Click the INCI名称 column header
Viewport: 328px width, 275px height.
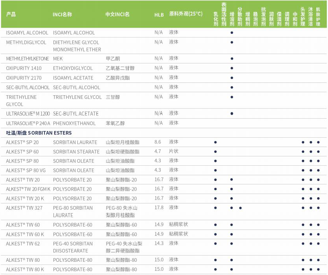(62, 14)
